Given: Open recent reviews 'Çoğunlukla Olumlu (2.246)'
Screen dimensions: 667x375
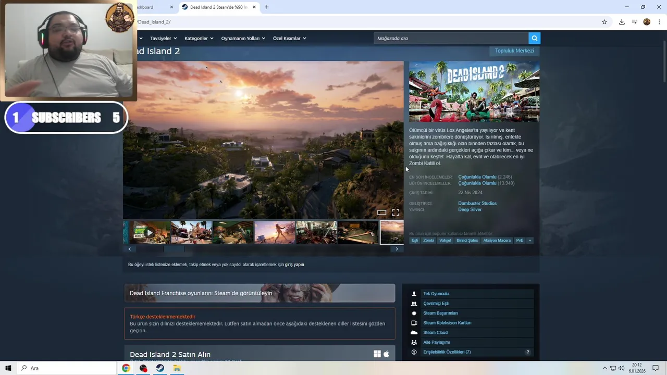Looking at the screenshot, I should tap(485, 177).
